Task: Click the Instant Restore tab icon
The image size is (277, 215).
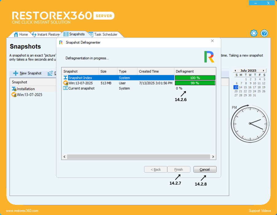Action: 34,34
